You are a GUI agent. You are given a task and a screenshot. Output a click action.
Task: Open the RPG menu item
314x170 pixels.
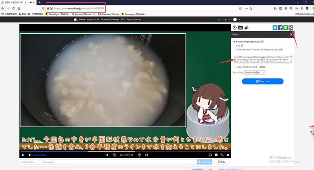pyautogui.click(x=123, y=20)
